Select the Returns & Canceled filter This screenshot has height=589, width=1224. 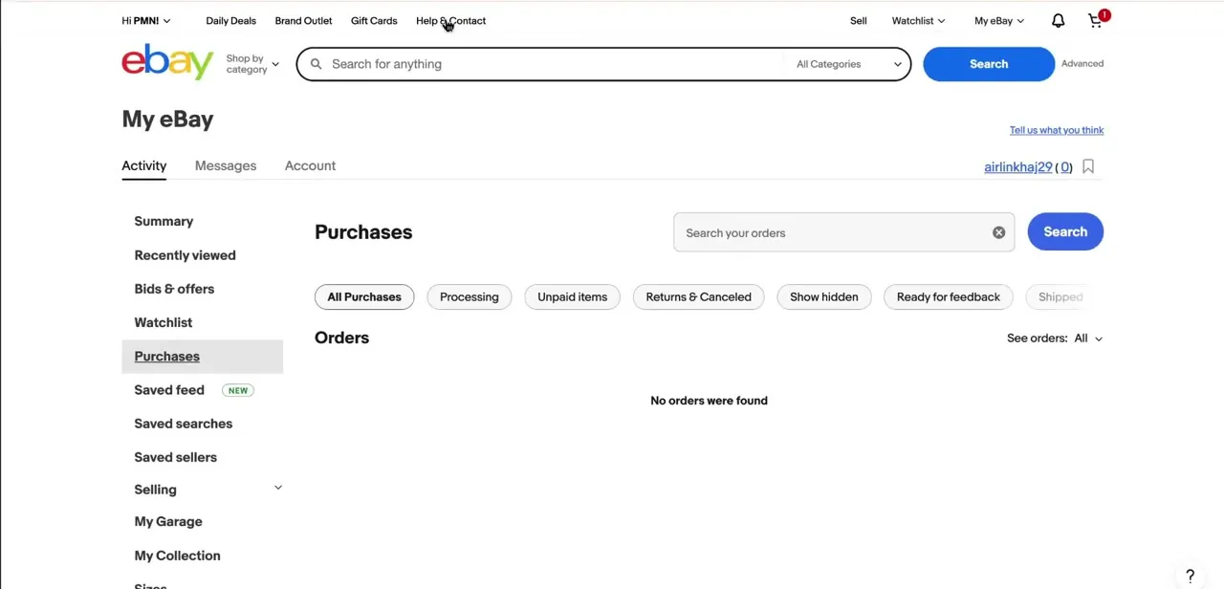tap(699, 297)
